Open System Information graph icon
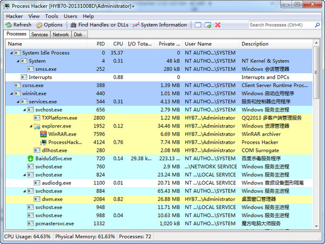The height and width of the screenshot is (244, 325). tap(136, 25)
